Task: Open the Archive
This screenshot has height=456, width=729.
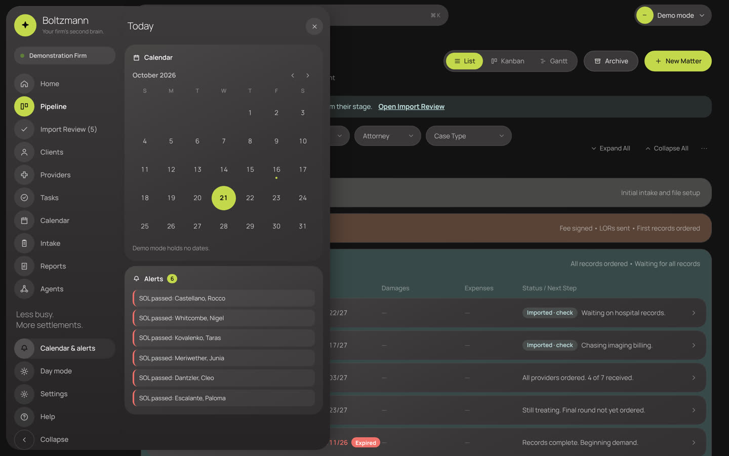Action: 611,61
